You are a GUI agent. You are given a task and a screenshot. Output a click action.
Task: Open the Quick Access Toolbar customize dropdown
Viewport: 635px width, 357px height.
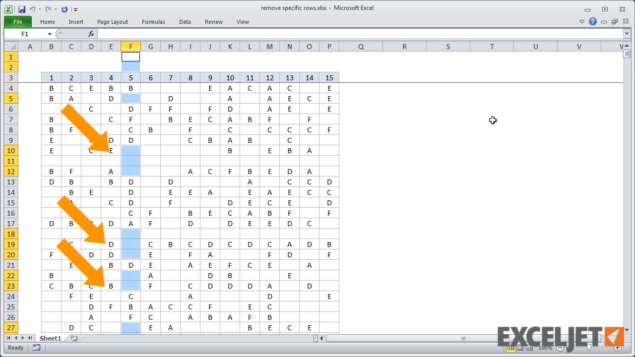coord(75,9)
